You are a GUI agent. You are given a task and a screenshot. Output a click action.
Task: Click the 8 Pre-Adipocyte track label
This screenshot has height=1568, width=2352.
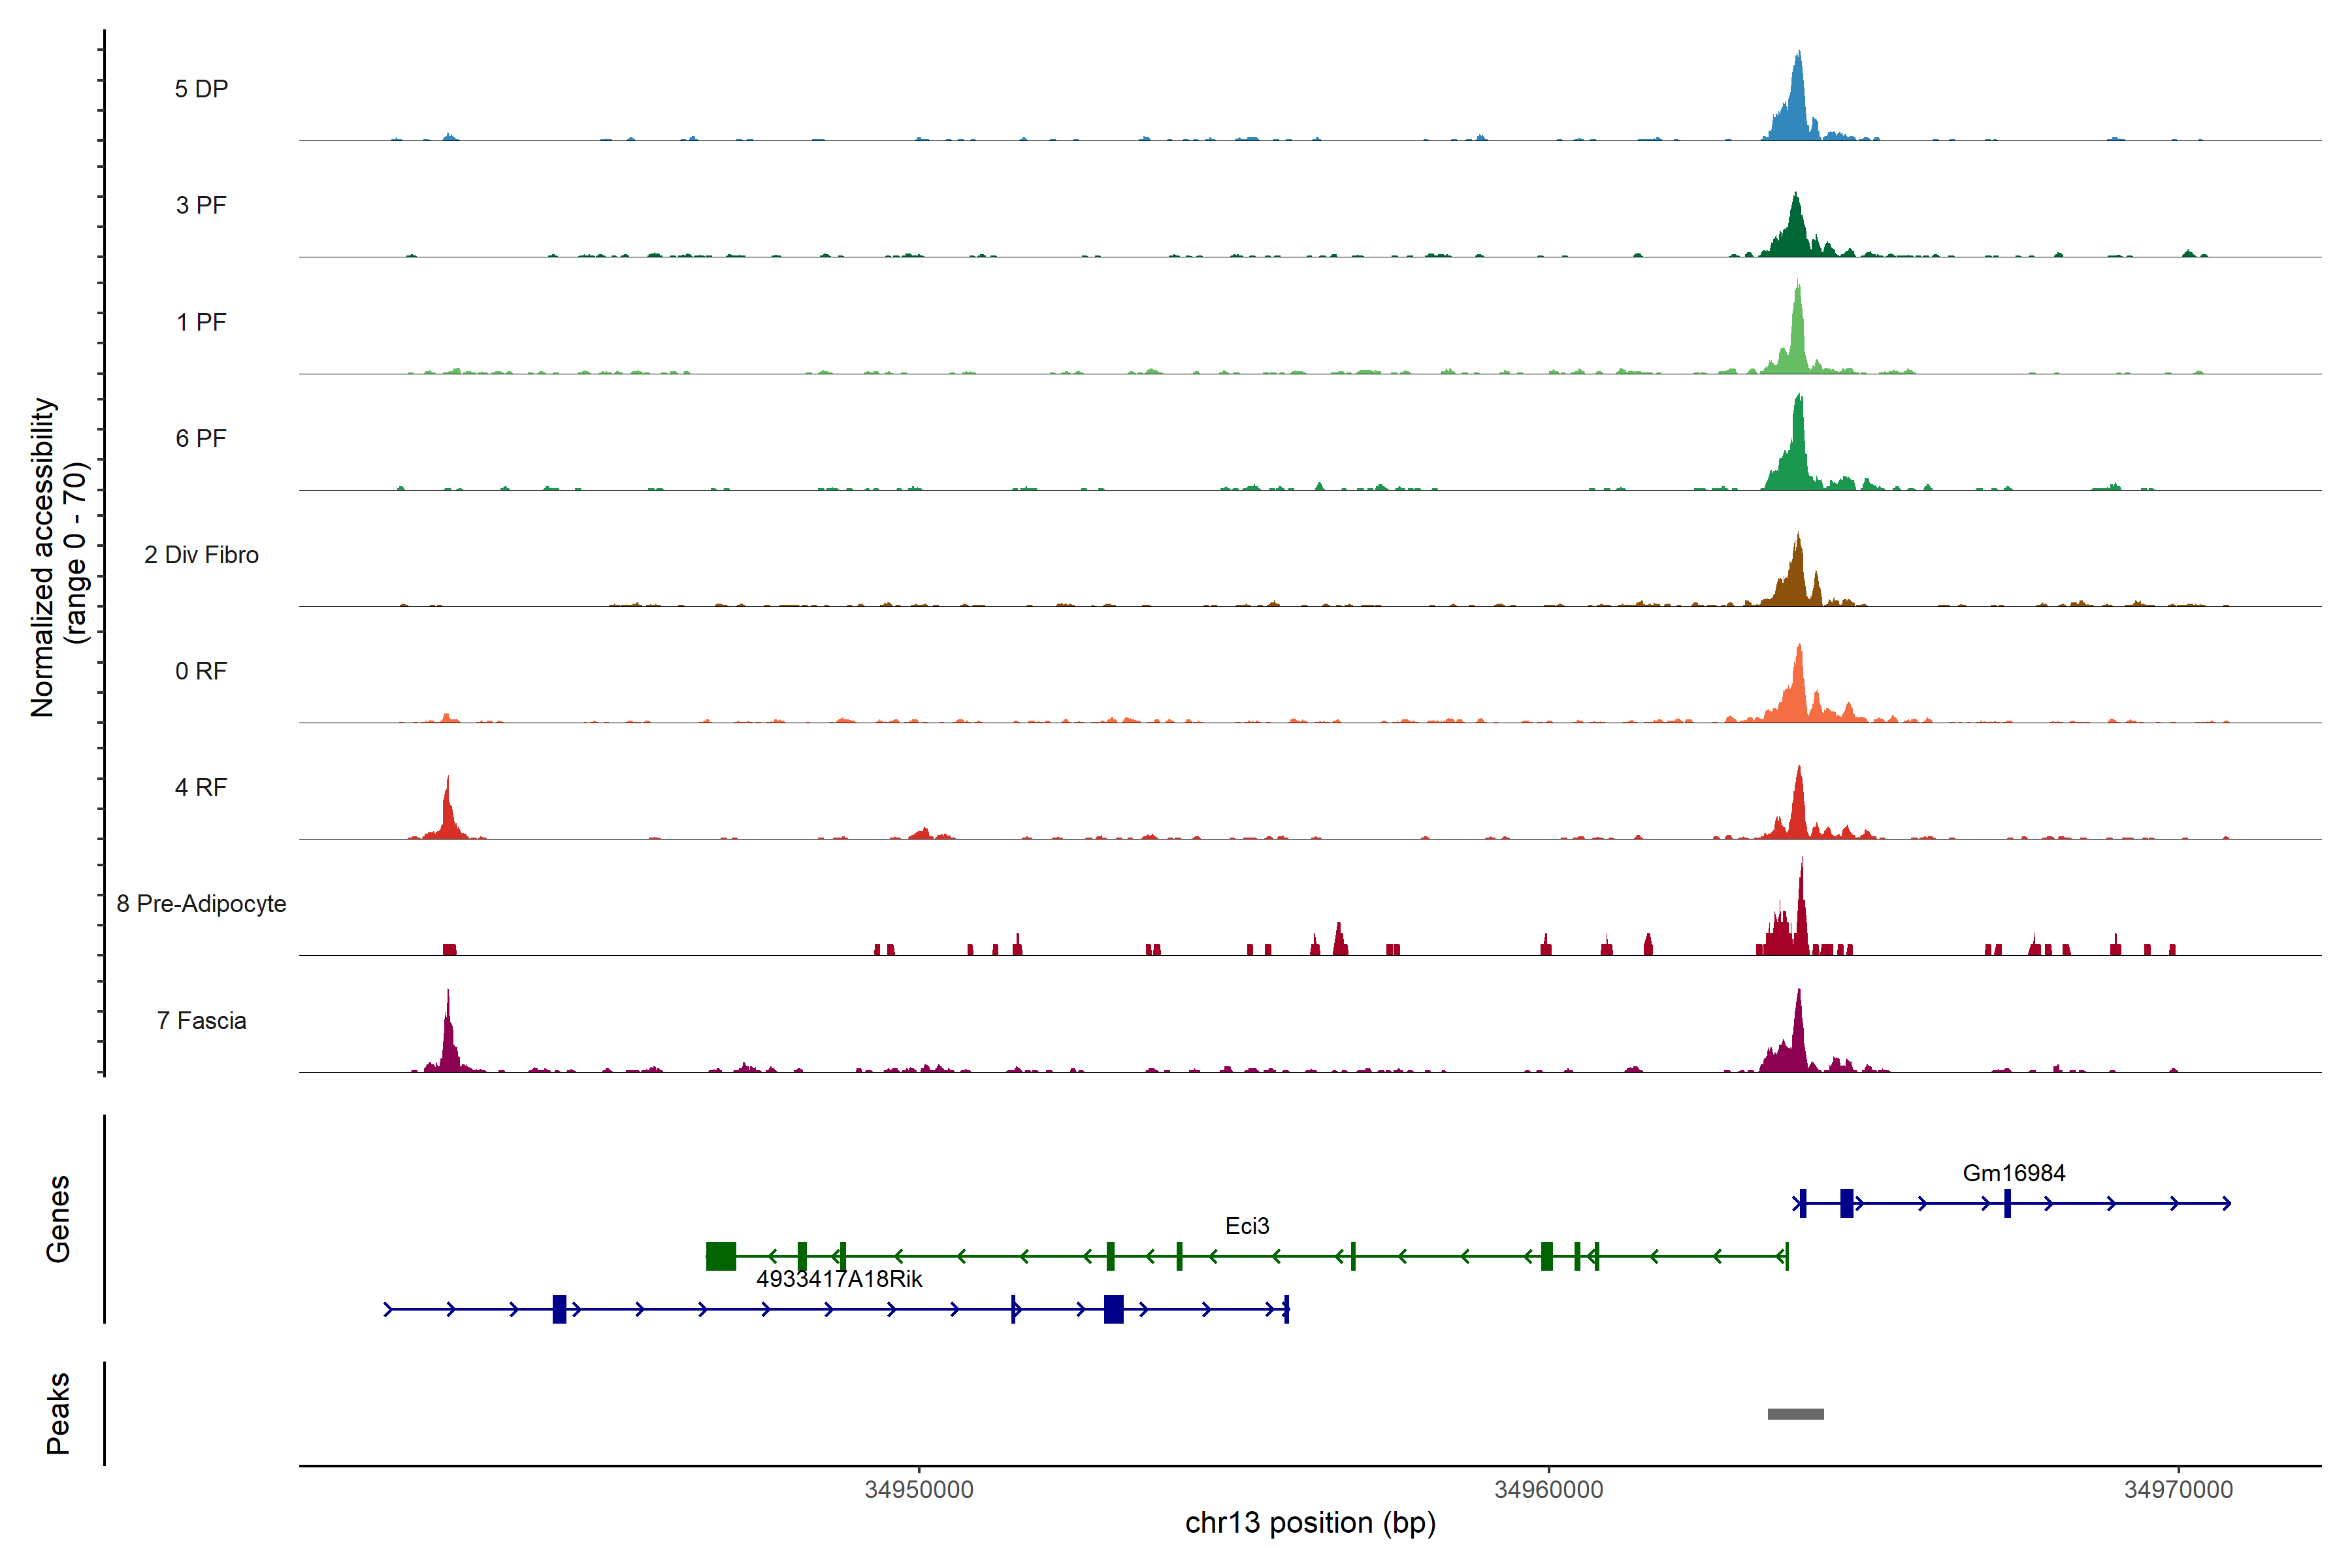pyautogui.click(x=201, y=904)
